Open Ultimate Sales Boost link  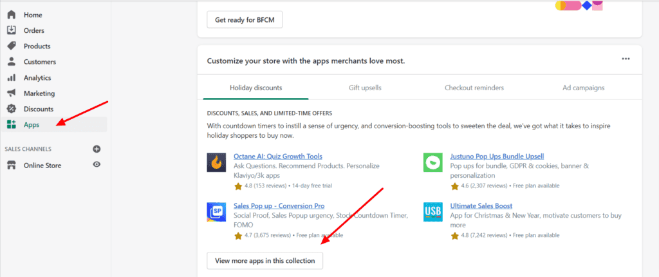pyautogui.click(x=481, y=206)
